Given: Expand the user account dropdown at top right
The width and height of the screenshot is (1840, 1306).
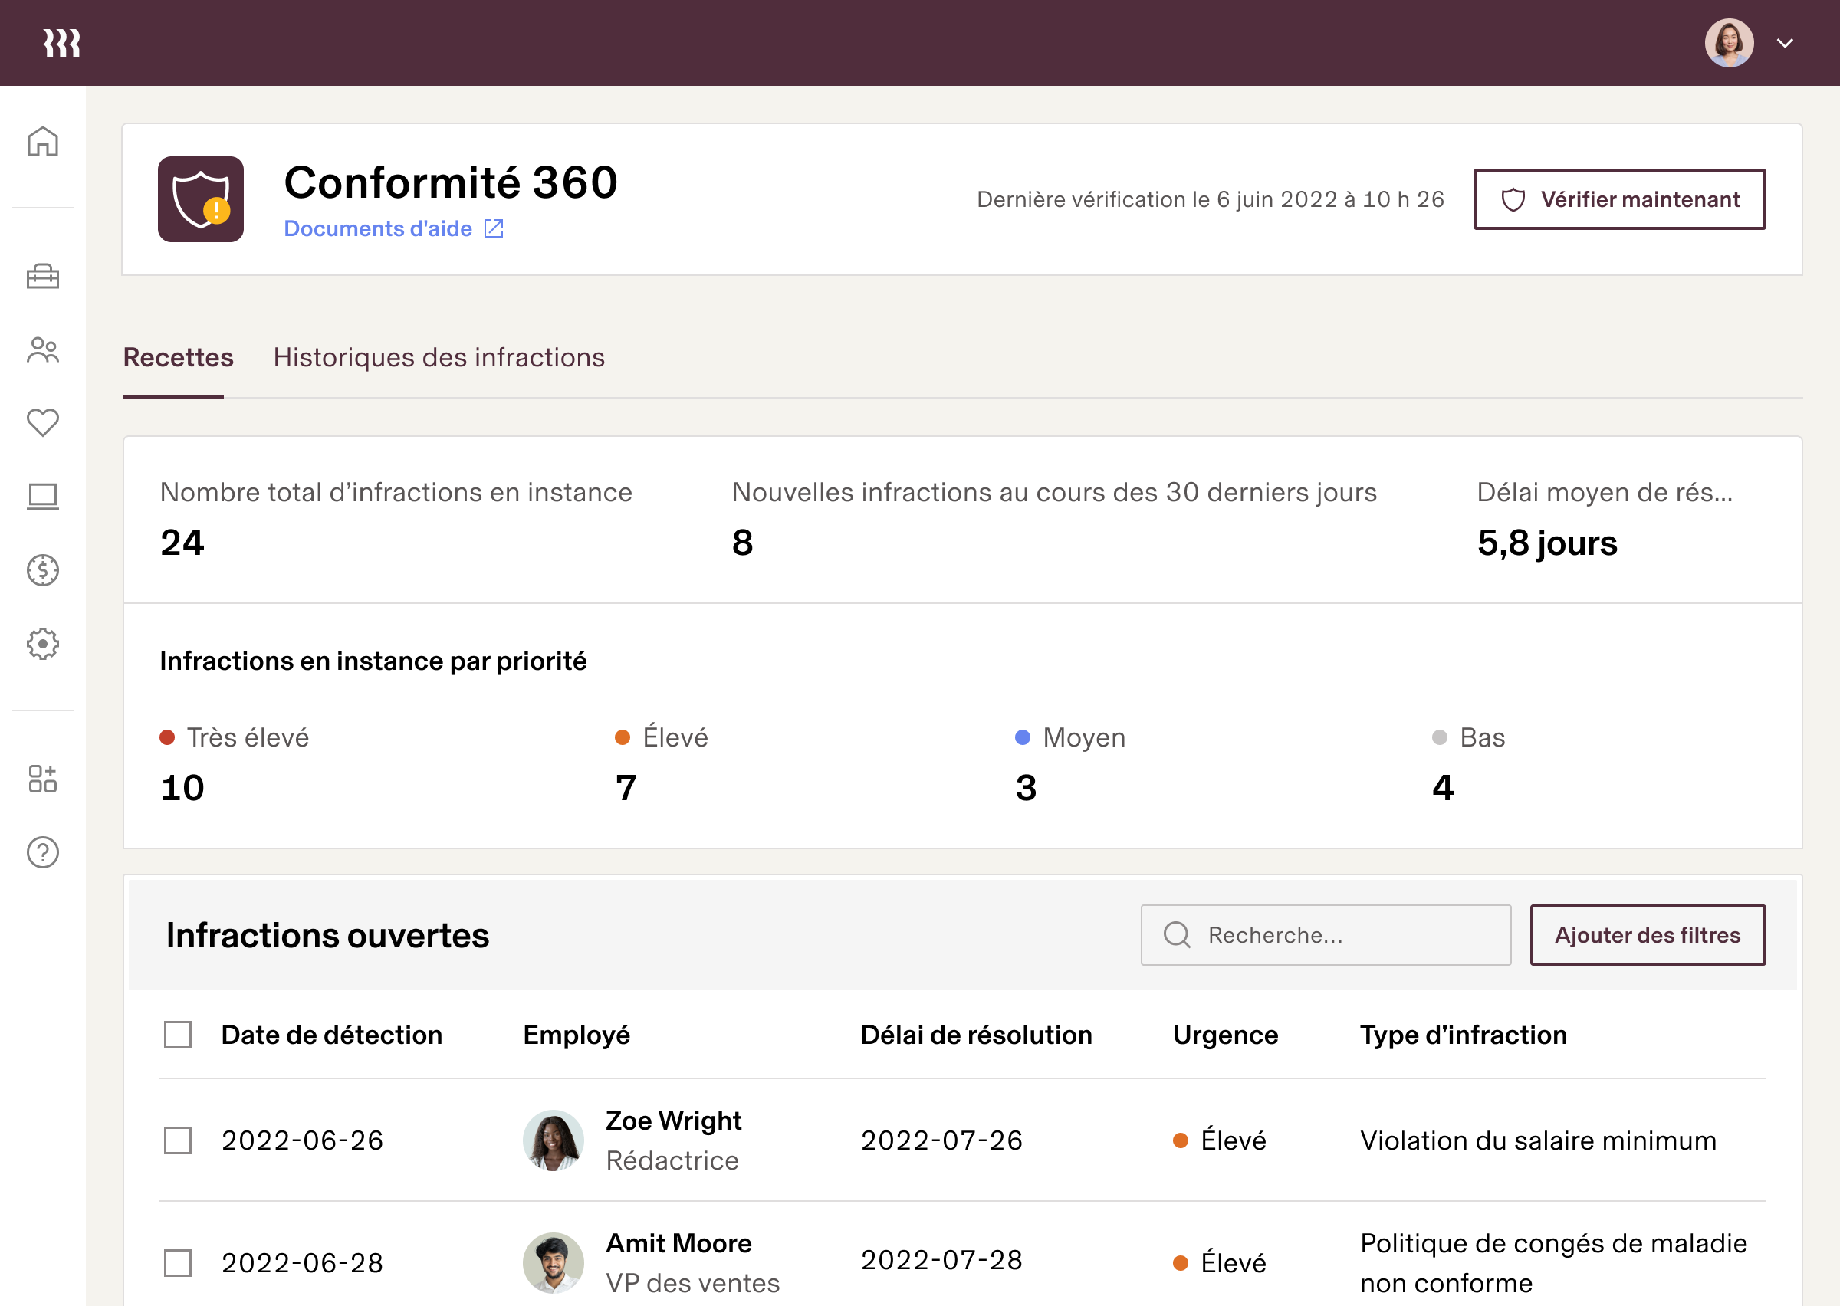Looking at the screenshot, I should coord(1785,43).
